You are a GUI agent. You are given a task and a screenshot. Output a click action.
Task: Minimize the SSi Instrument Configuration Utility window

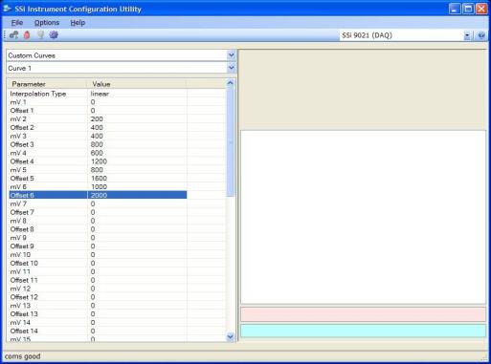[455, 9]
